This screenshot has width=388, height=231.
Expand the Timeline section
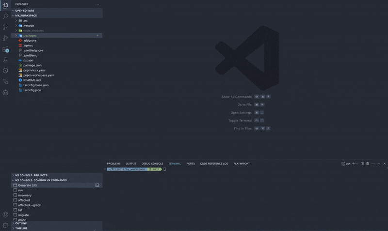13,228
